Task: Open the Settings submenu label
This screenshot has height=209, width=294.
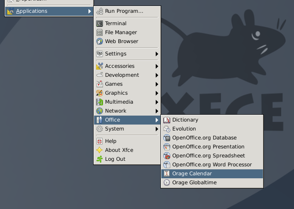Action: coord(116,54)
